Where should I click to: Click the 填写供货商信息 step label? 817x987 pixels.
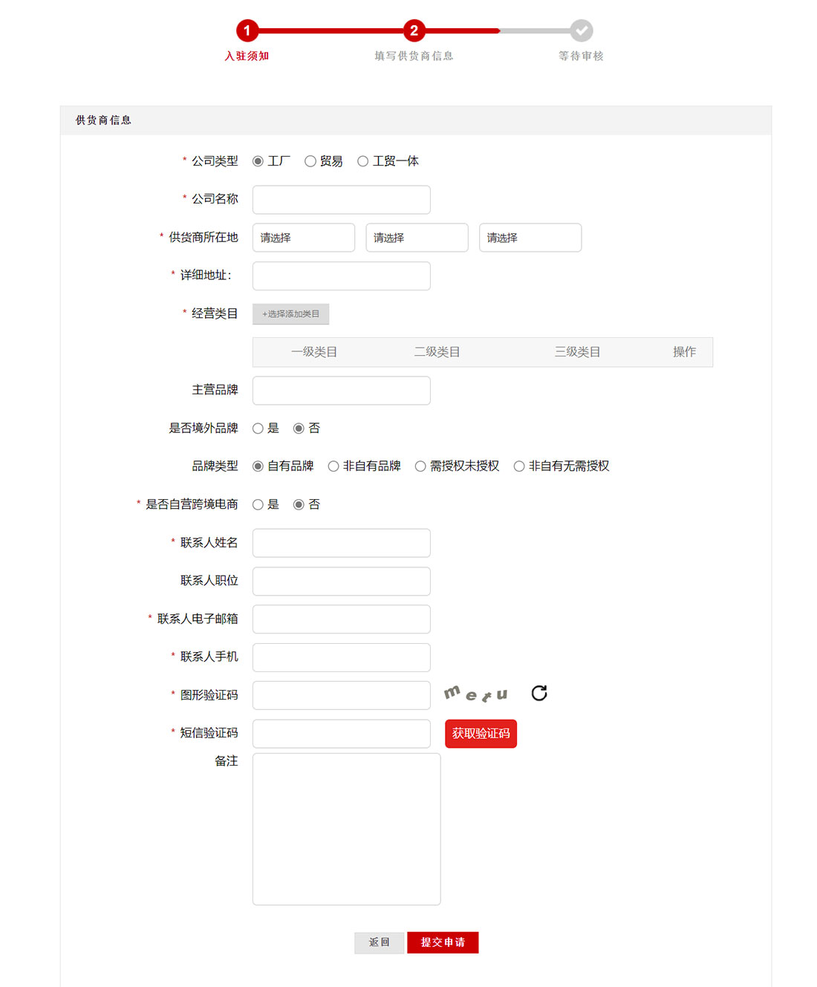tap(414, 56)
